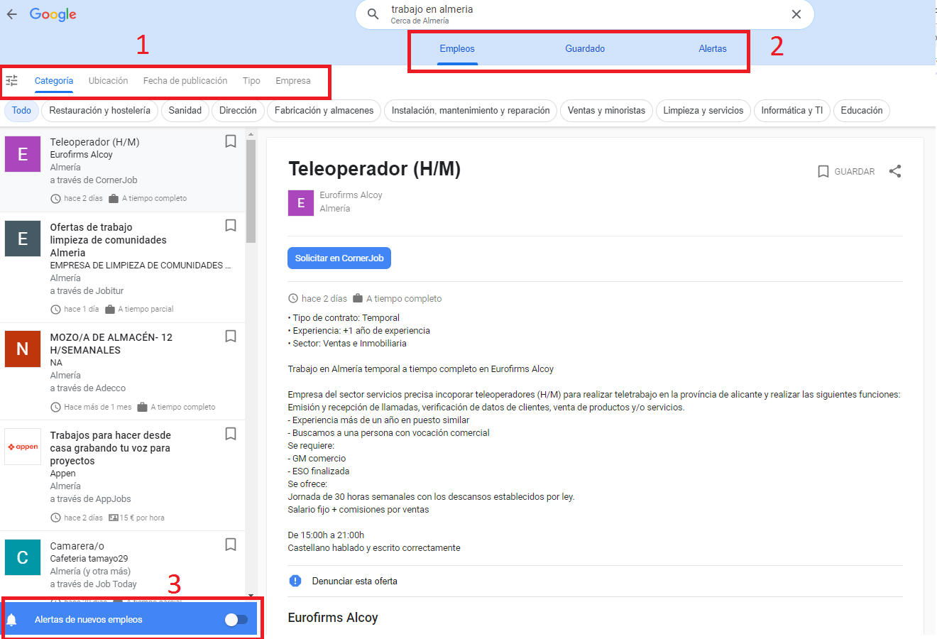
Task: Choose Instalación, mantenimiento y reparación chip
Action: (471, 111)
